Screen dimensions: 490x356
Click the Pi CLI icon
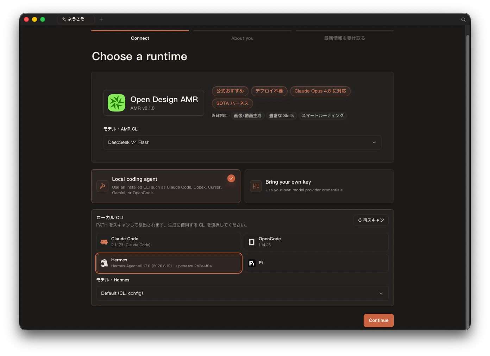point(252,263)
